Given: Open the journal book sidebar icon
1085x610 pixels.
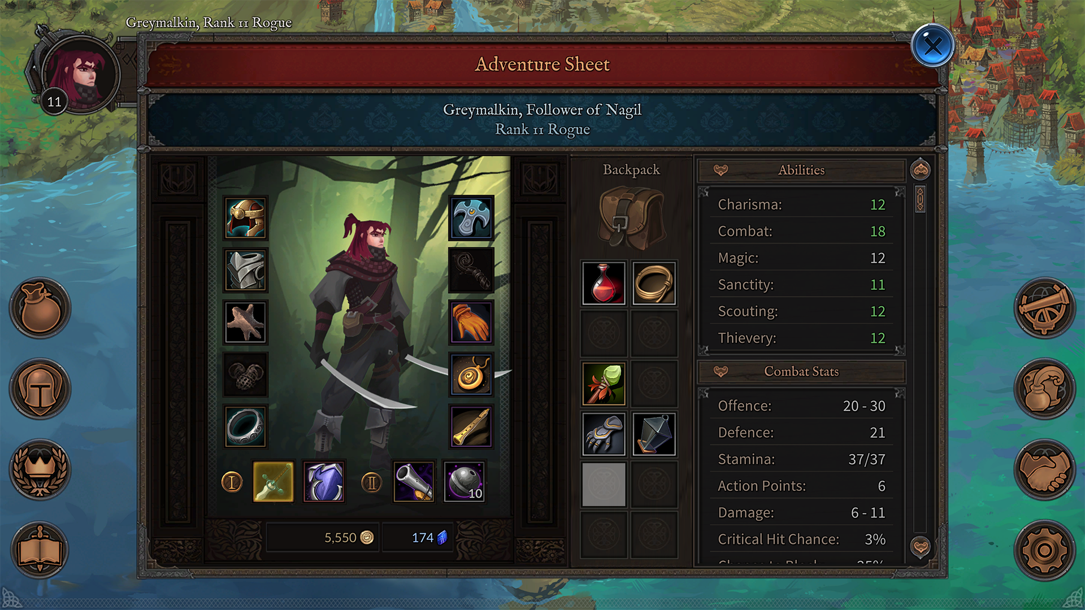Looking at the screenshot, I should coord(40,550).
